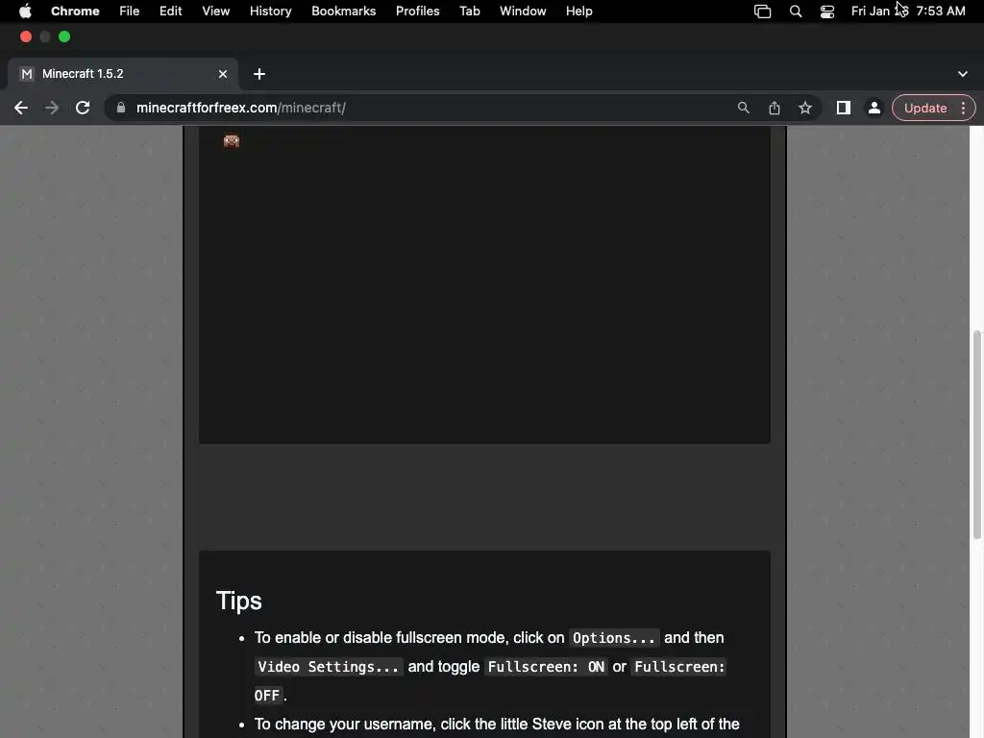Viewport: 984px width, 738px height.
Task: Select the Minecraft 1.5.2 tab
Action: pos(122,74)
